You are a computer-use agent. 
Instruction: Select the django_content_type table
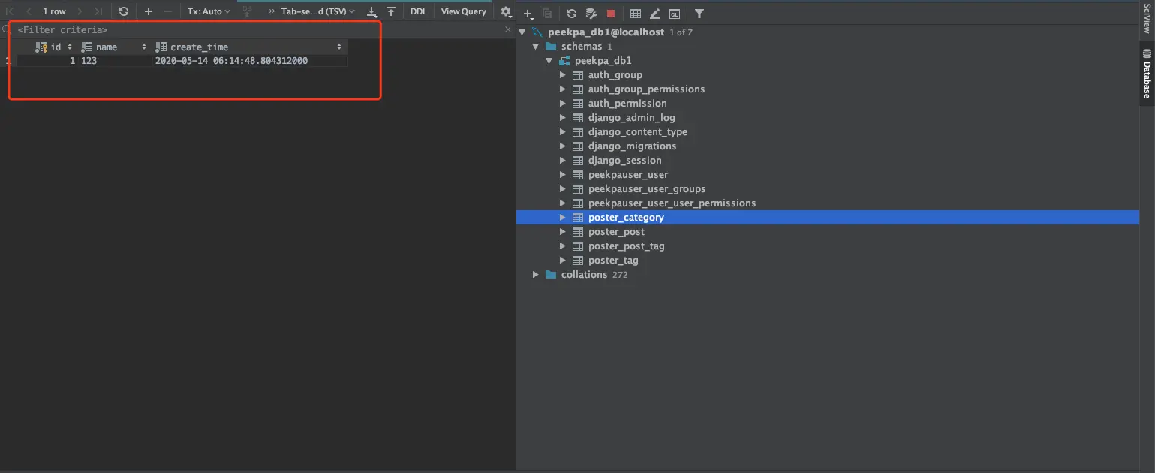637,132
